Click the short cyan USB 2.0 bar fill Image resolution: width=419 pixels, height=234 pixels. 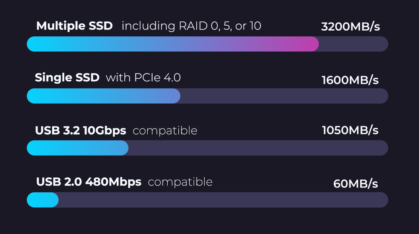pos(43,200)
